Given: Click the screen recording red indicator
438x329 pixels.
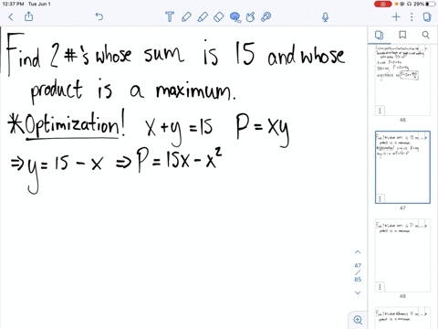Looking at the screenshot, I should coord(382,4).
